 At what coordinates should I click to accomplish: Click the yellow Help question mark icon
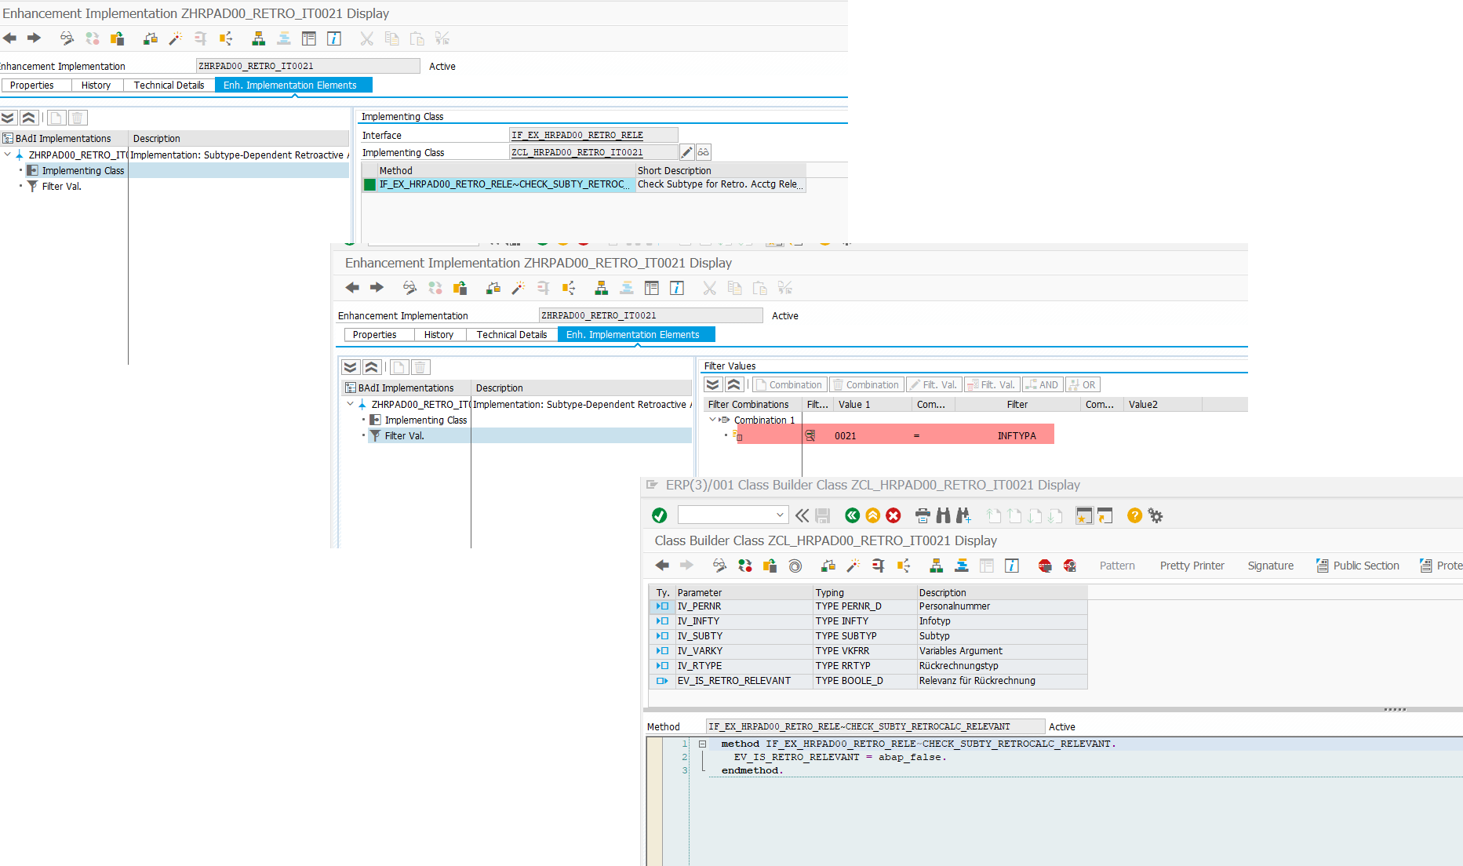pyautogui.click(x=1134, y=515)
